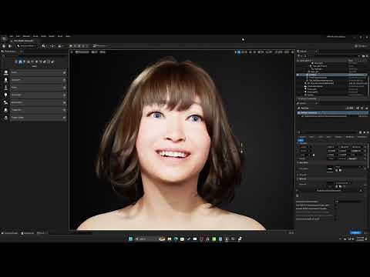
Task: Start Play in Editor
Action: 71,46
